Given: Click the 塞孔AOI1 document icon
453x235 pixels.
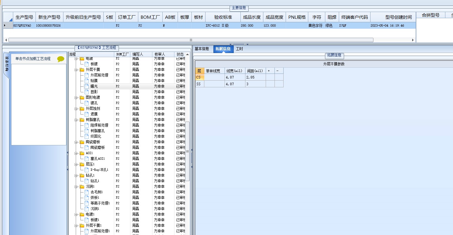Looking at the screenshot, I should [x=87, y=159].
